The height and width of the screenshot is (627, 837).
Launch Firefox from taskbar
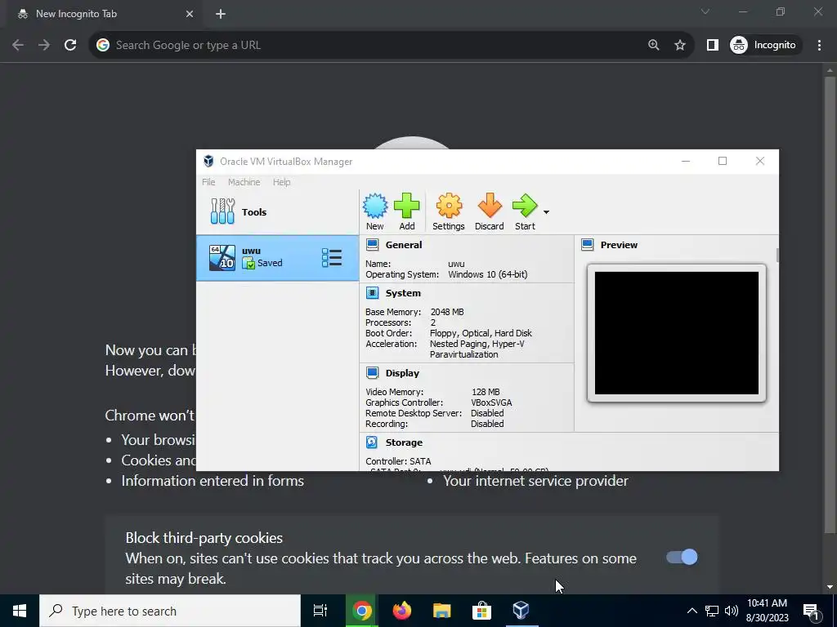point(402,611)
